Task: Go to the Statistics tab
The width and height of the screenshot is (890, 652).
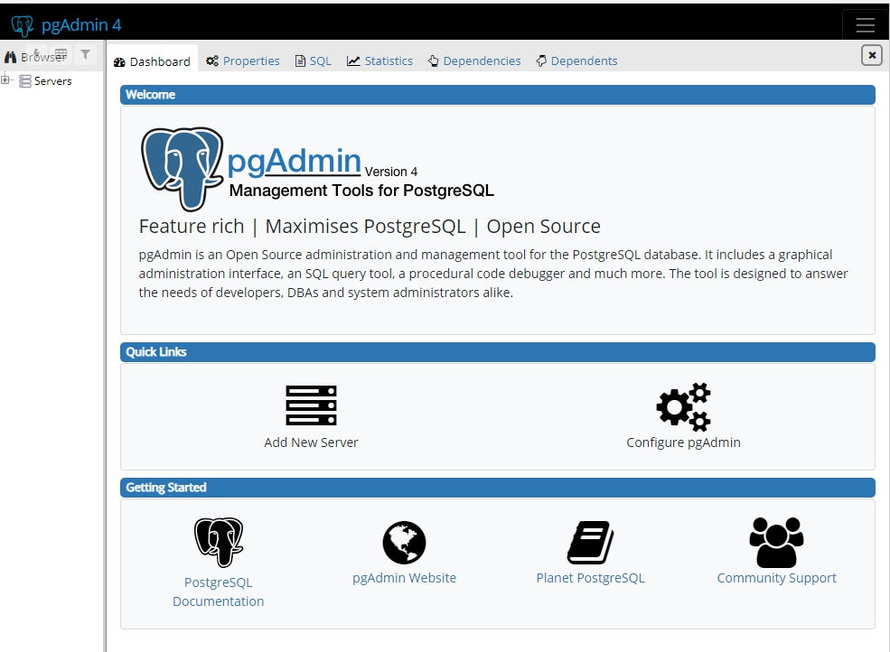Action: point(379,61)
